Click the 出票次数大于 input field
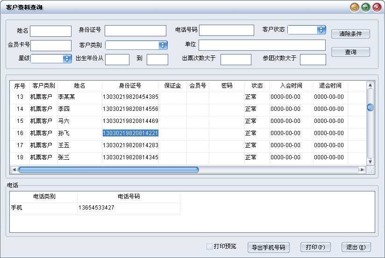This screenshot has height=258, width=385. coord(235,60)
